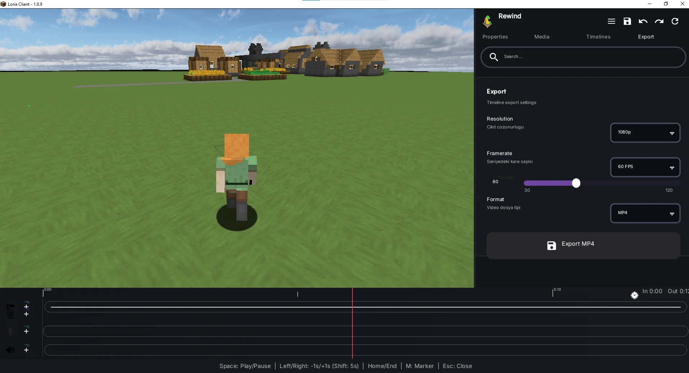This screenshot has width=689, height=373.
Task: Click the save floppy icon in header
Action: pos(627,21)
